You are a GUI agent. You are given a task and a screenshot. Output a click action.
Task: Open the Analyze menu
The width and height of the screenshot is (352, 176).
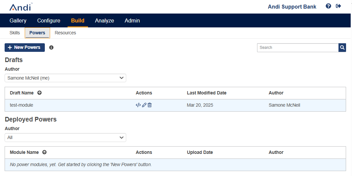[x=104, y=21]
